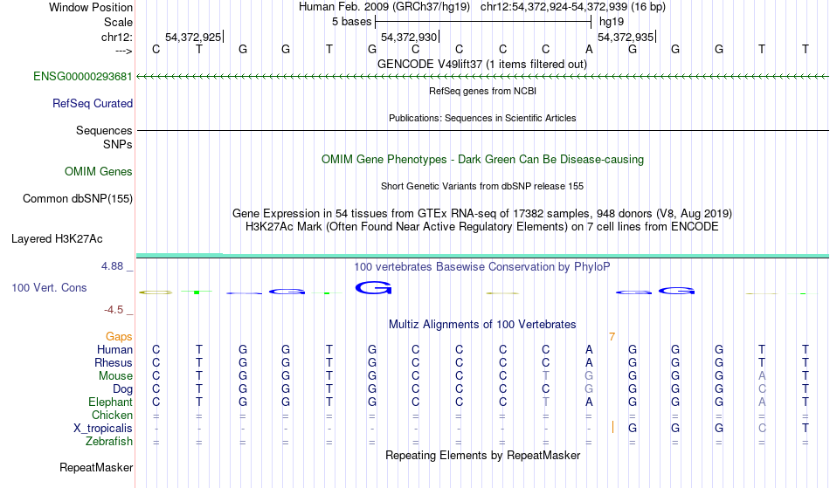
Task: Click the orange insertion bar in X_tropicalis row
Action: click(x=612, y=427)
